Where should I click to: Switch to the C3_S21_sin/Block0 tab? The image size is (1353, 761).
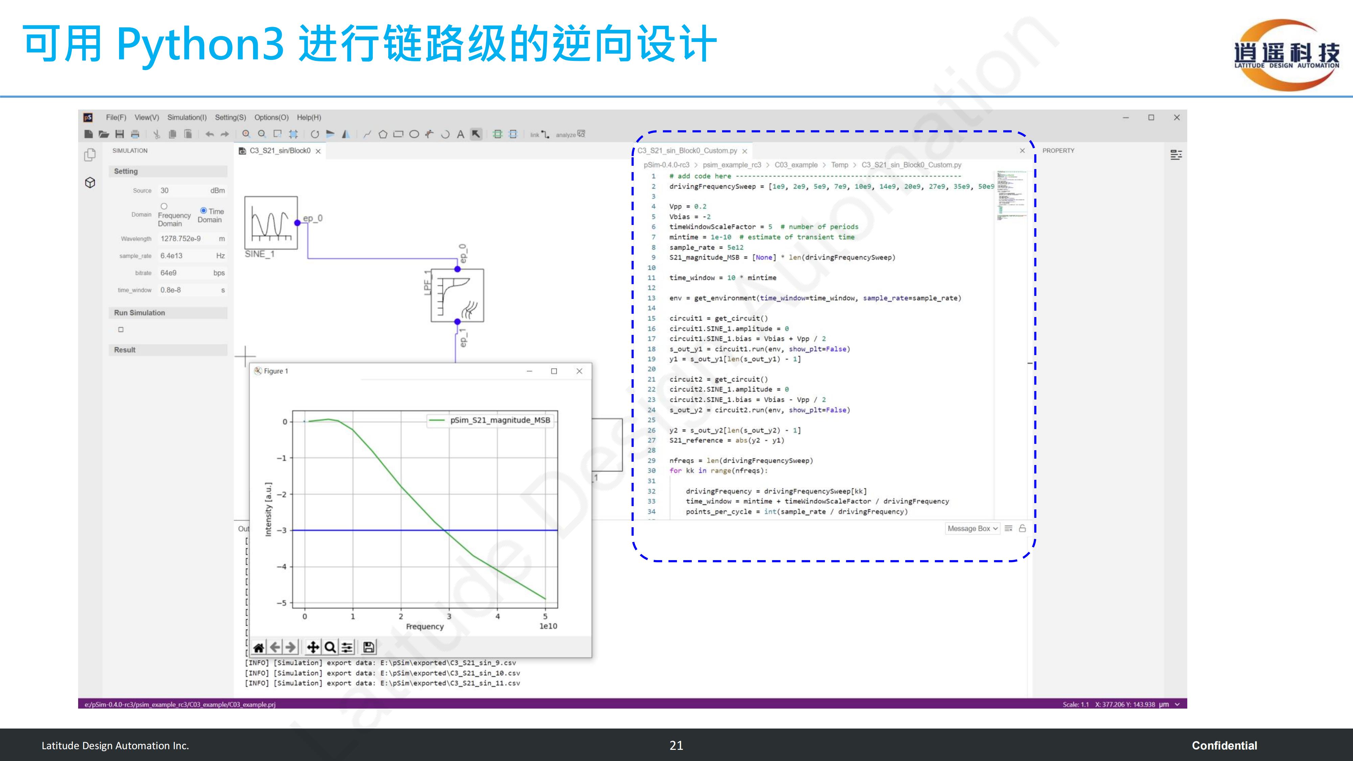tap(279, 151)
